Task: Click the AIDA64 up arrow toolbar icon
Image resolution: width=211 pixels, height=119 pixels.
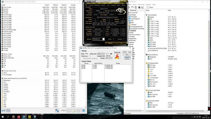Action: click(132, 7)
